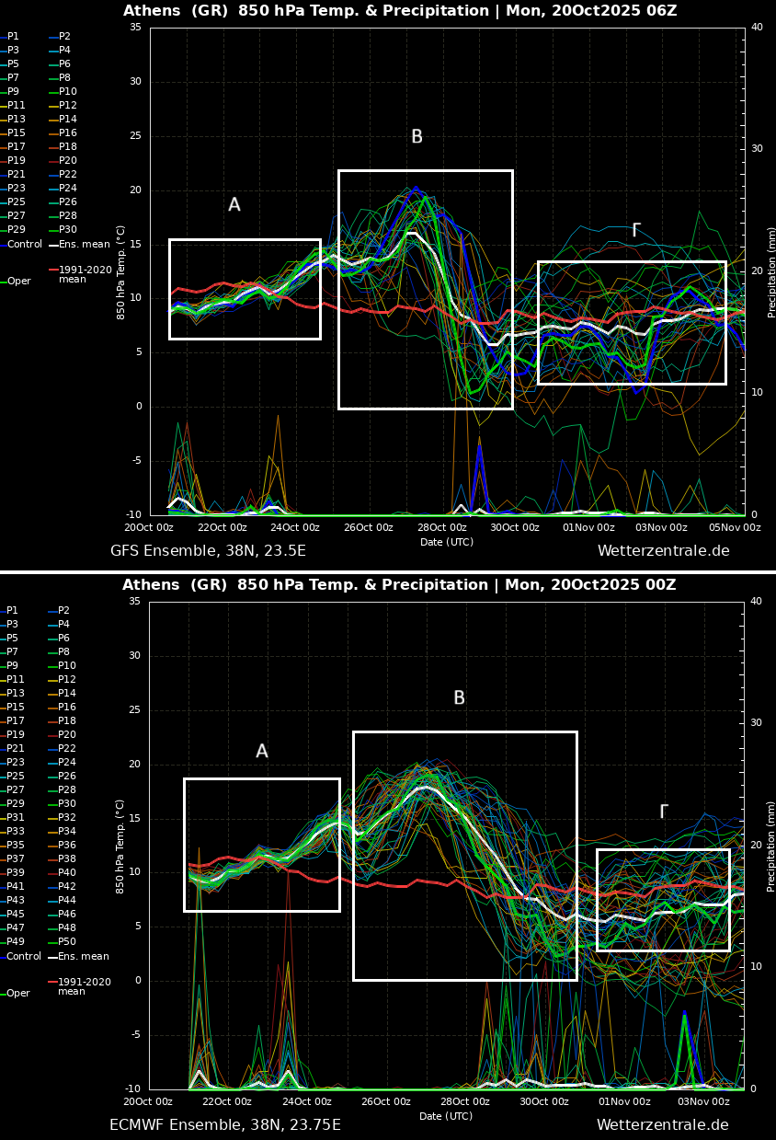Click the Γ label in the GFS chart
The width and height of the screenshot is (776, 1140).
(x=635, y=231)
